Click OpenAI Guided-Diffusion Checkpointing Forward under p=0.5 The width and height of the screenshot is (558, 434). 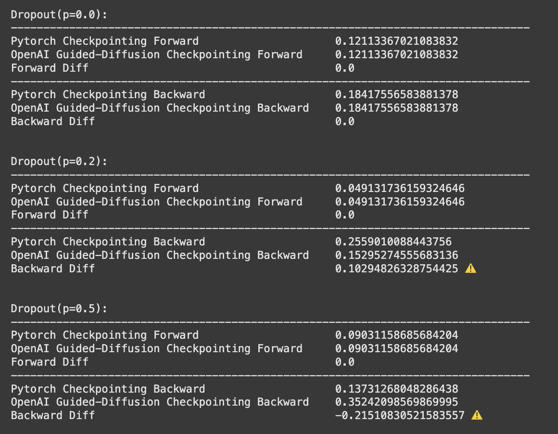point(157,348)
